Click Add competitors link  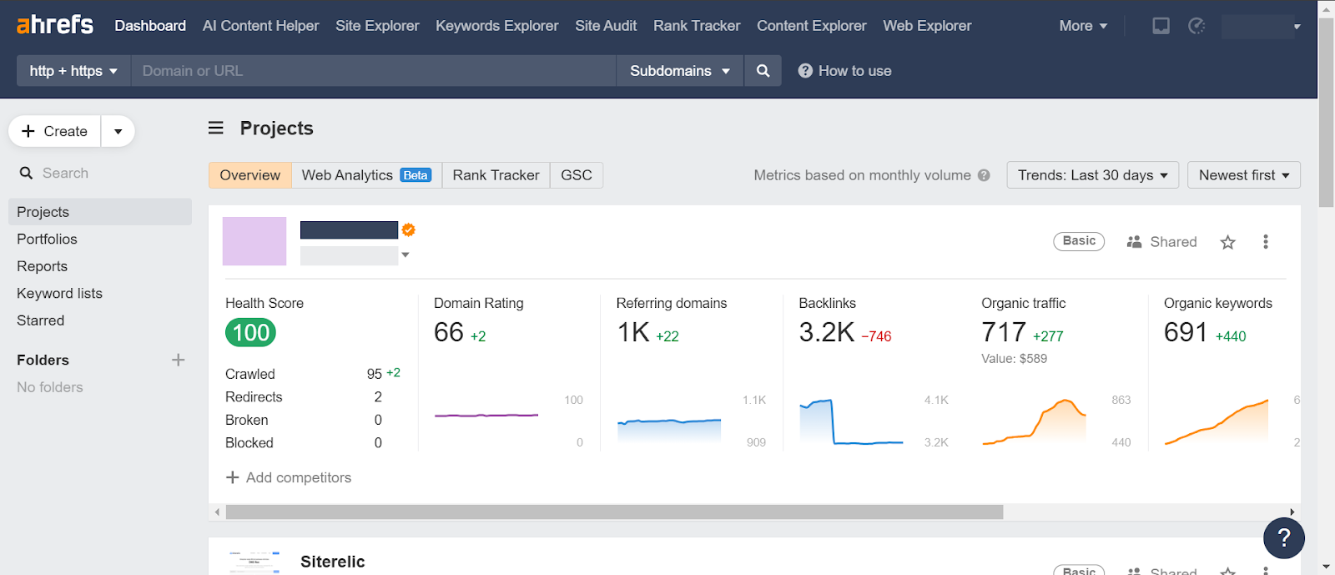[x=289, y=477]
